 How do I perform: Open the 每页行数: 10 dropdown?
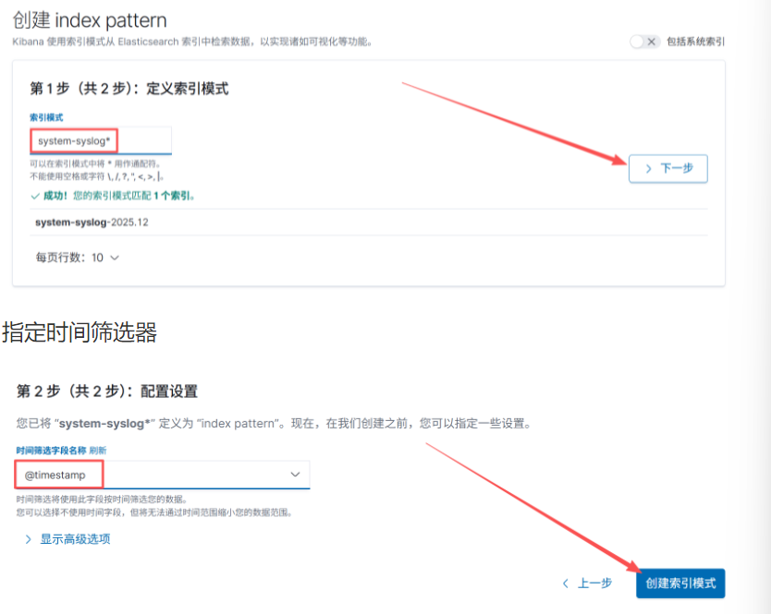pos(77,258)
